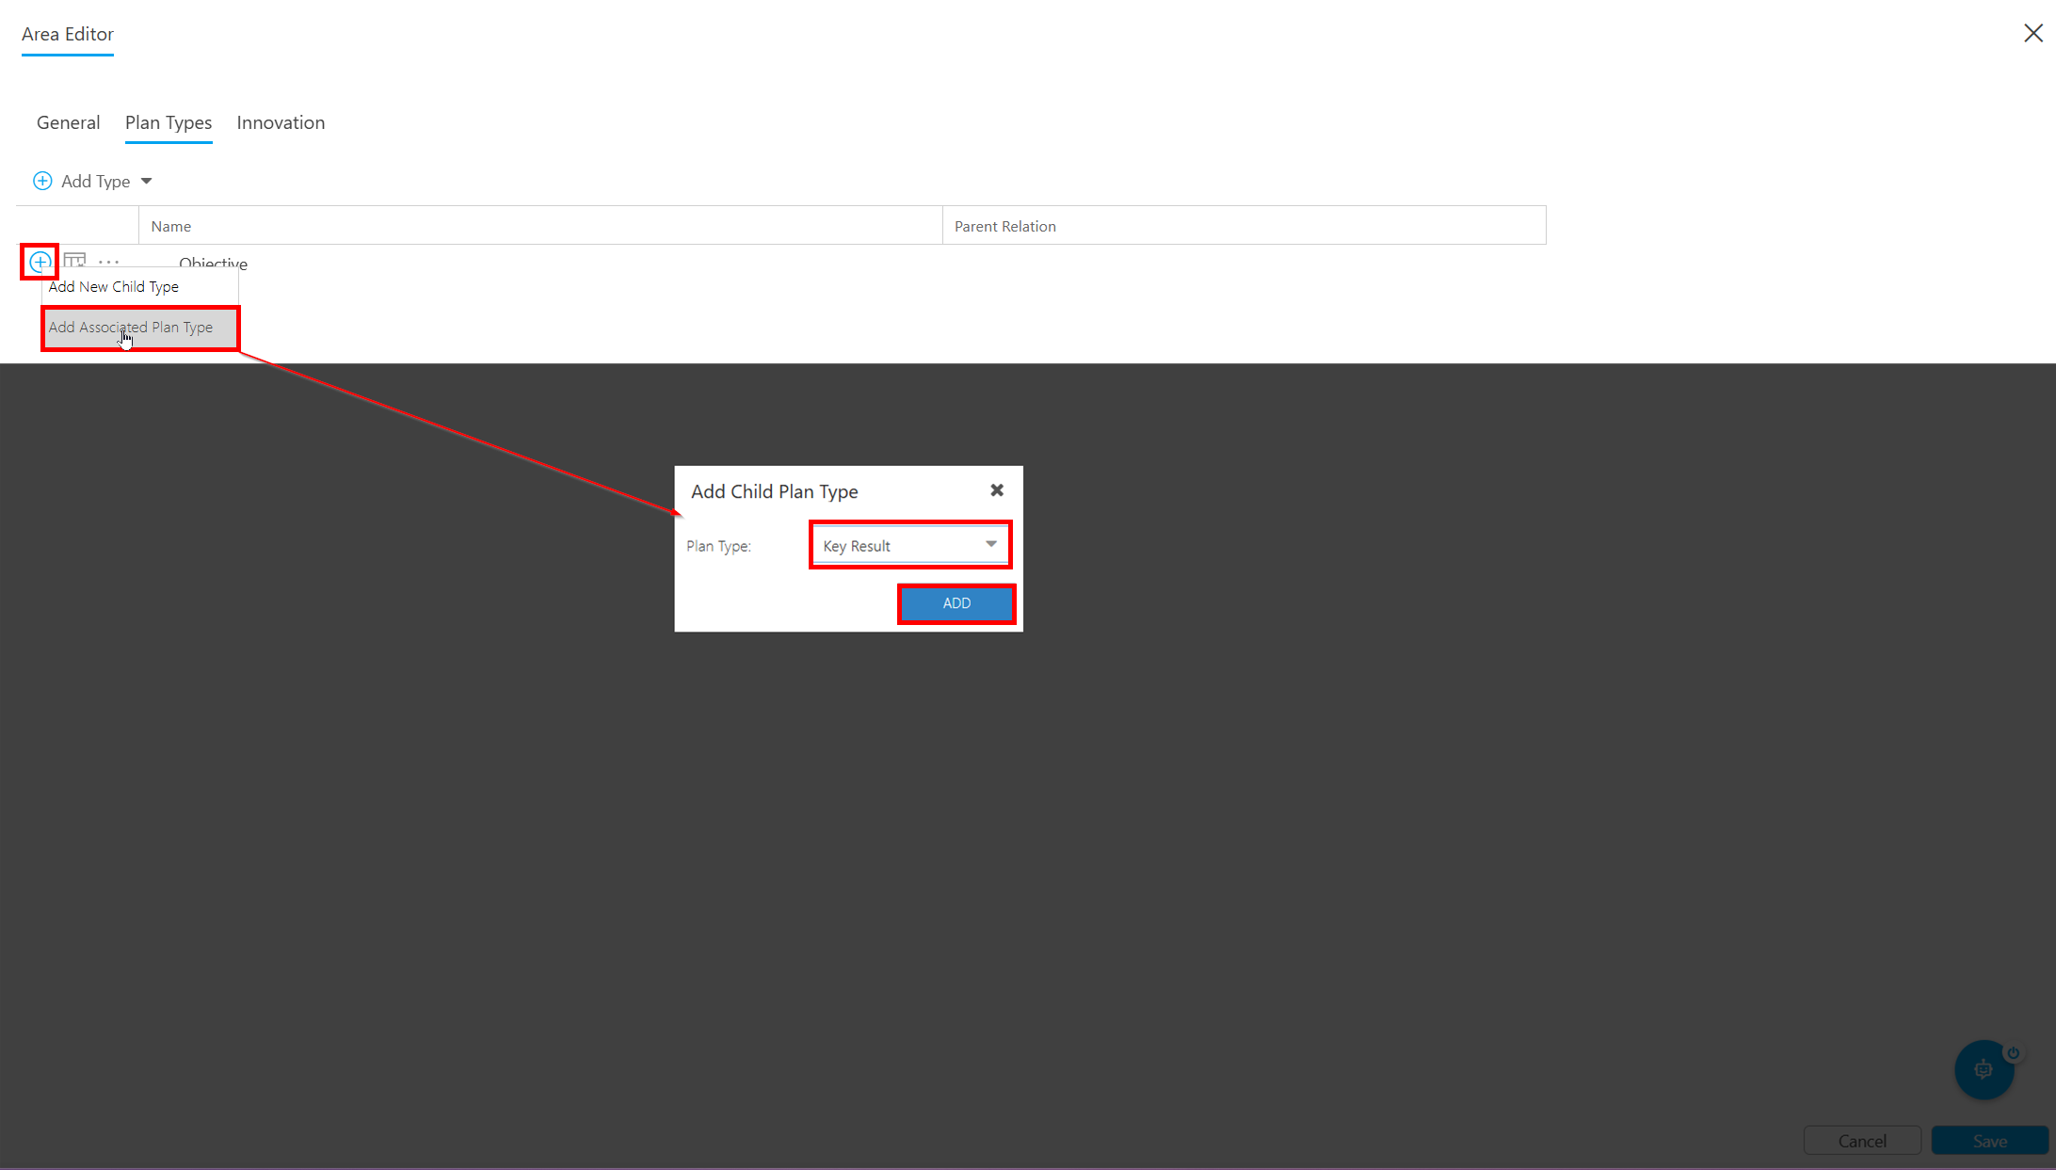2056x1170 pixels.
Task: Open the table layout icon in Objective row
Action: [x=75, y=260]
